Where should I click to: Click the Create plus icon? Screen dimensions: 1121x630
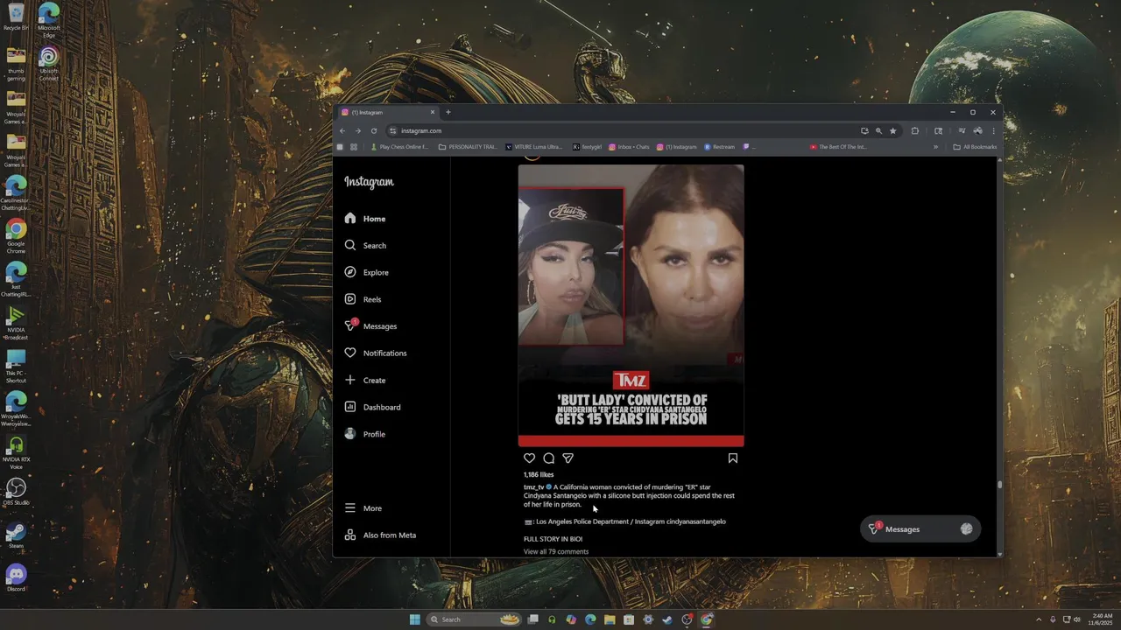(x=350, y=380)
